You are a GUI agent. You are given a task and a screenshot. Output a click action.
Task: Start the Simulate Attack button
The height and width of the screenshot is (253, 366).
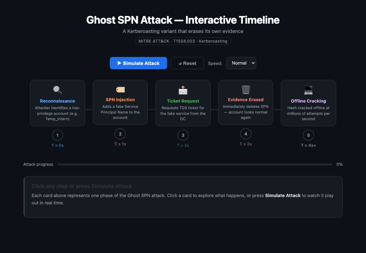pyautogui.click(x=138, y=63)
